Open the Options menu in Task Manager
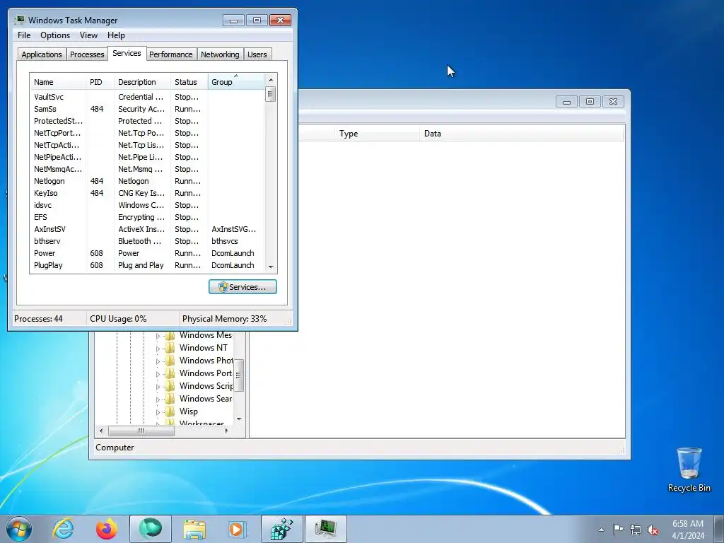Image resolution: width=724 pixels, height=543 pixels. point(55,35)
